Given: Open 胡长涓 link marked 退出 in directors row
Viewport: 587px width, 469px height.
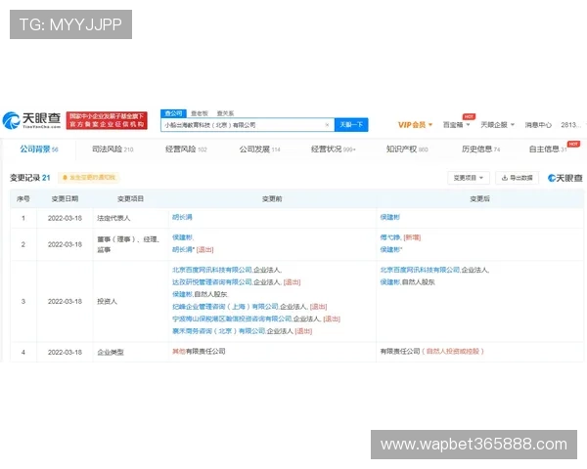Looking at the screenshot, I should (x=182, y=249).
